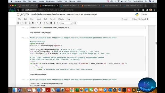This screenshot has height=93, width=165.
Task: Switch to the Home Page browser tab
Action: 28,6
